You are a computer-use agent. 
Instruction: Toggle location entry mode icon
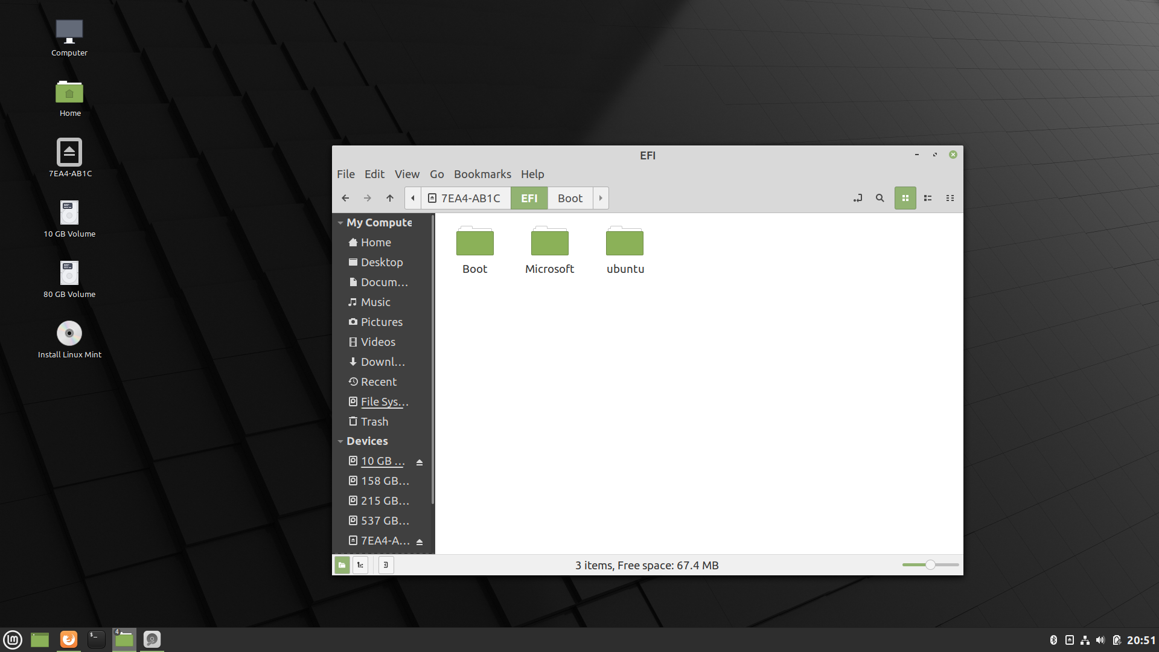(858, 198)
